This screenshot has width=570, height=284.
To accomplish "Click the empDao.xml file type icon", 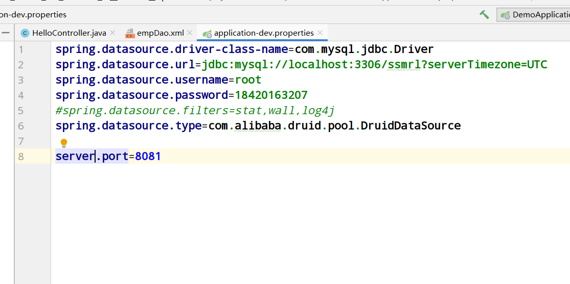I will (130, 33).
